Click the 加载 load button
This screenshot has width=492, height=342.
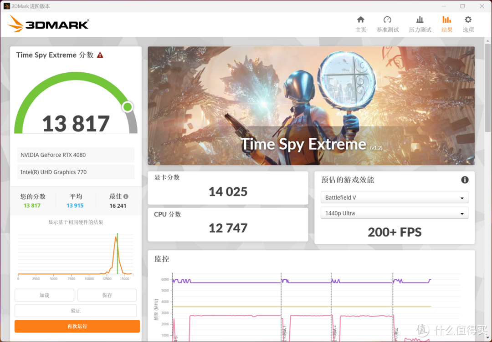tap(44, 295)
